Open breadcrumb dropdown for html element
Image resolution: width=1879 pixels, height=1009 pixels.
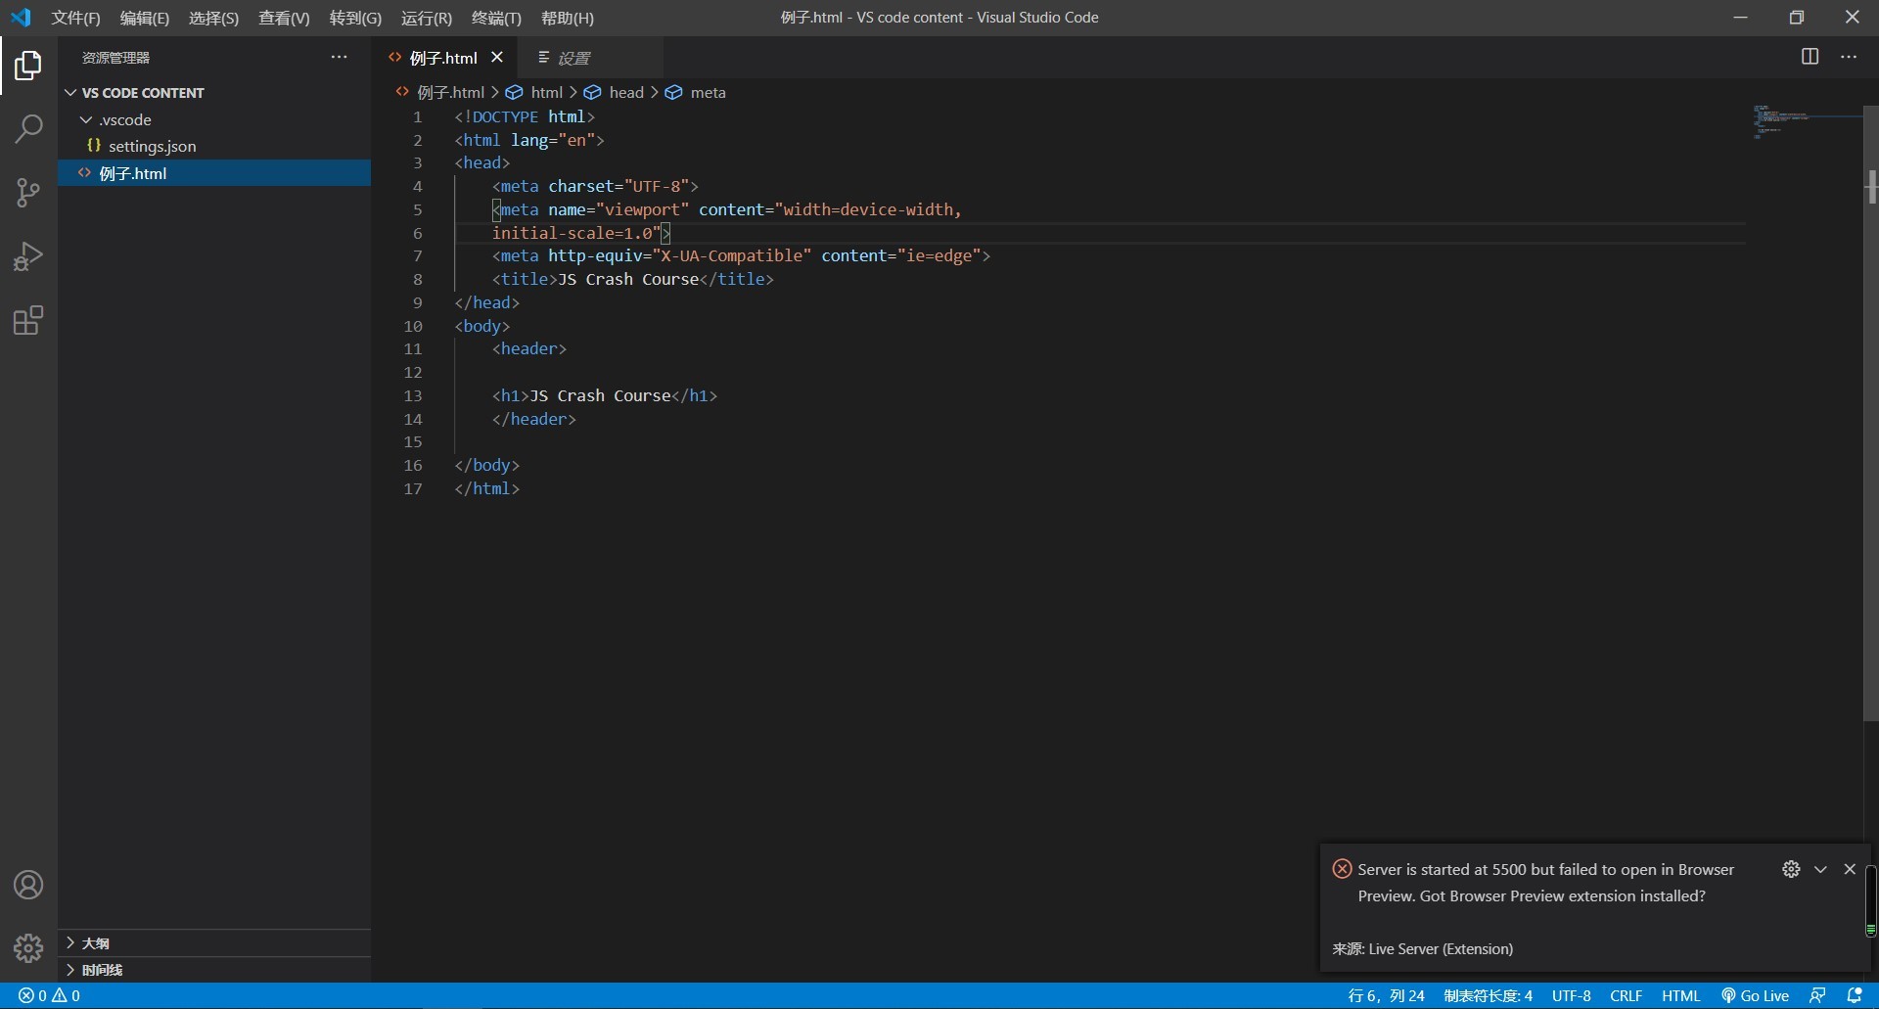point(534,92)
